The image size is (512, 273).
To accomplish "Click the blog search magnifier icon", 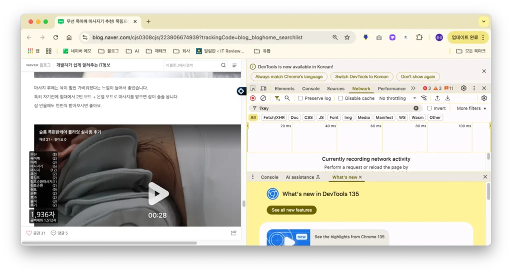I will click(x=223, y=65).
